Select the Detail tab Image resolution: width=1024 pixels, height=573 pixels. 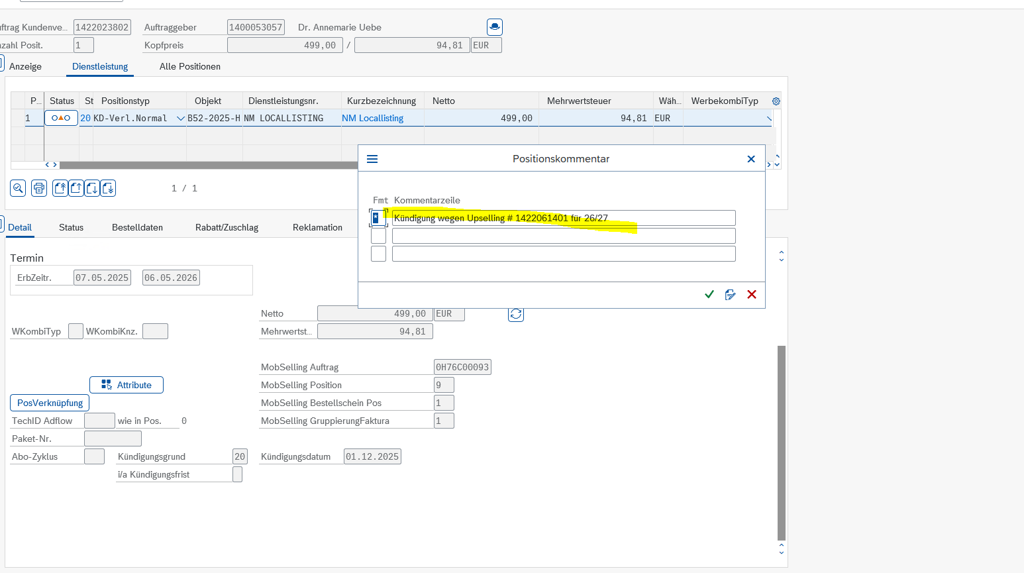pos(20,227)
